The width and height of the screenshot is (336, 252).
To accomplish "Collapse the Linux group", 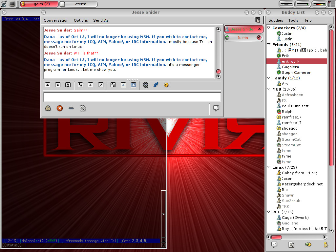I will [x=269, y=167].
